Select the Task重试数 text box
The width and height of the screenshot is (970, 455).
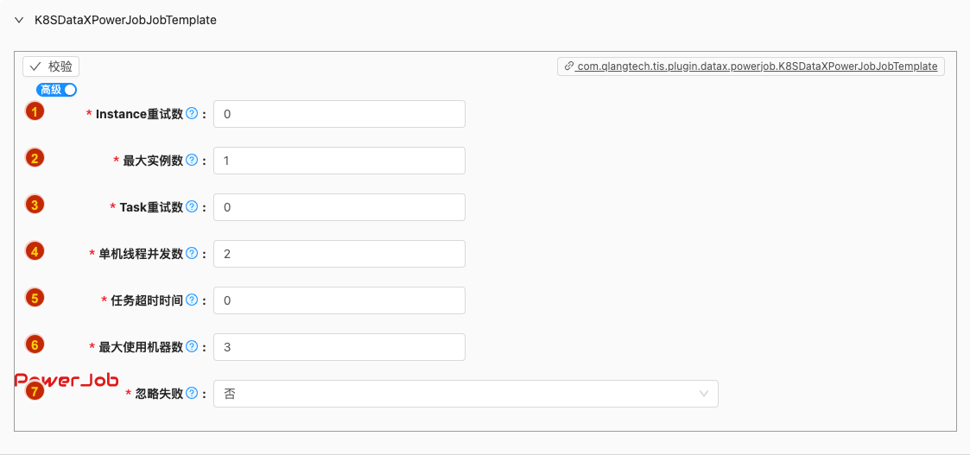[x=339, y=207]
